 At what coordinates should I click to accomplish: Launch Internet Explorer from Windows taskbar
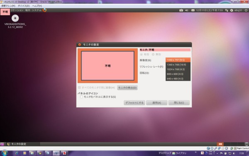tap(17, 153)
